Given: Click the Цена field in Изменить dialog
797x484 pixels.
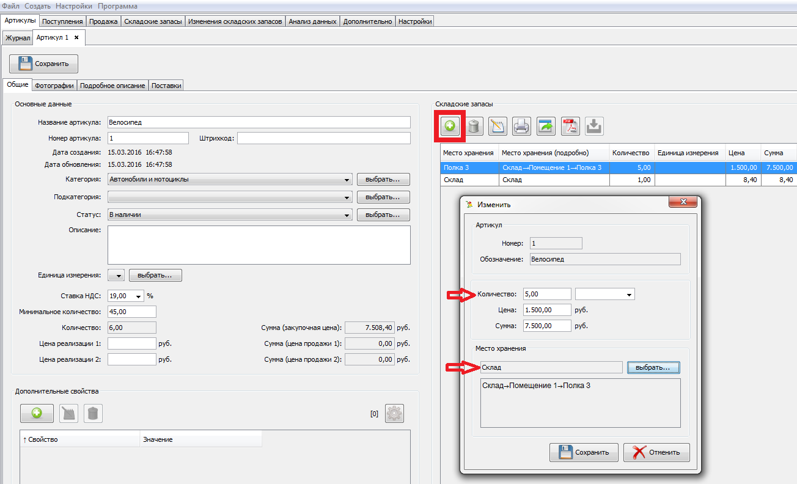Looking at the screenshot, I should pos(548,310).
